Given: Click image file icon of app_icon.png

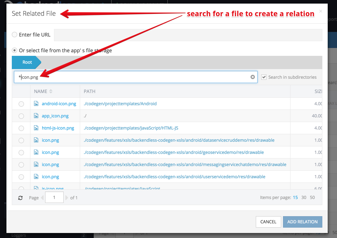Looking at the screenshot, I should click(x=36, y=116).
